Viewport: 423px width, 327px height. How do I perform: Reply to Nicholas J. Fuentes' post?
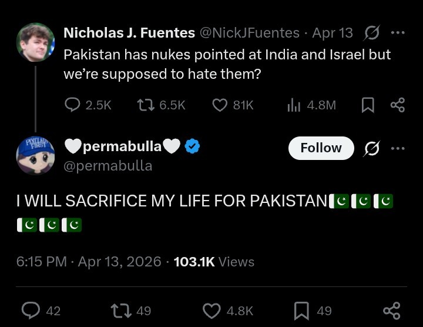point(72,105)
